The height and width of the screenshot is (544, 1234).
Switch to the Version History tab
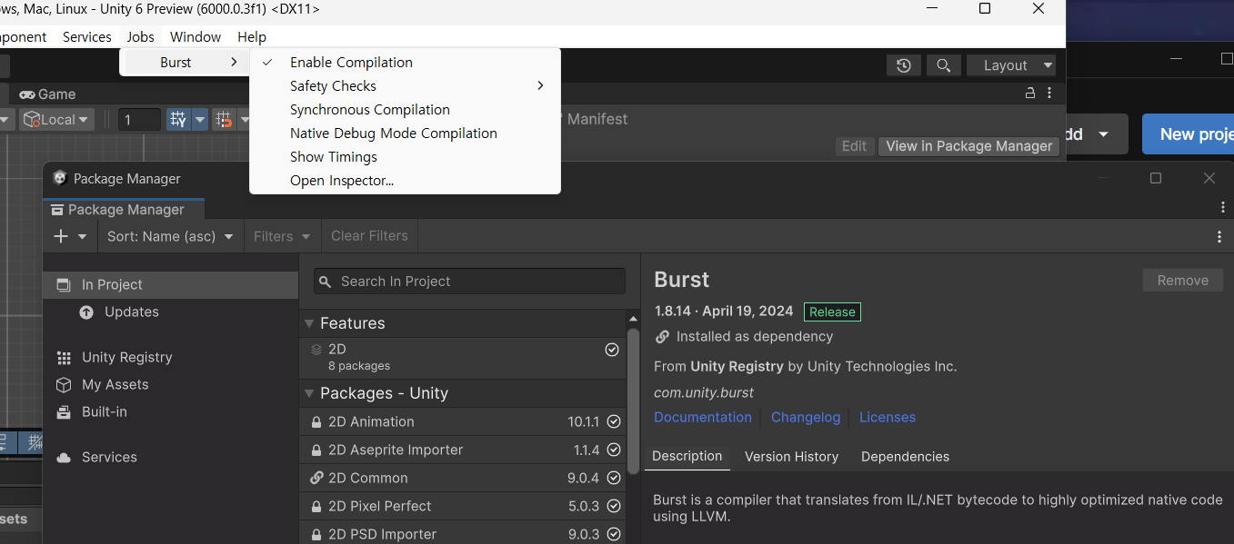791,457
